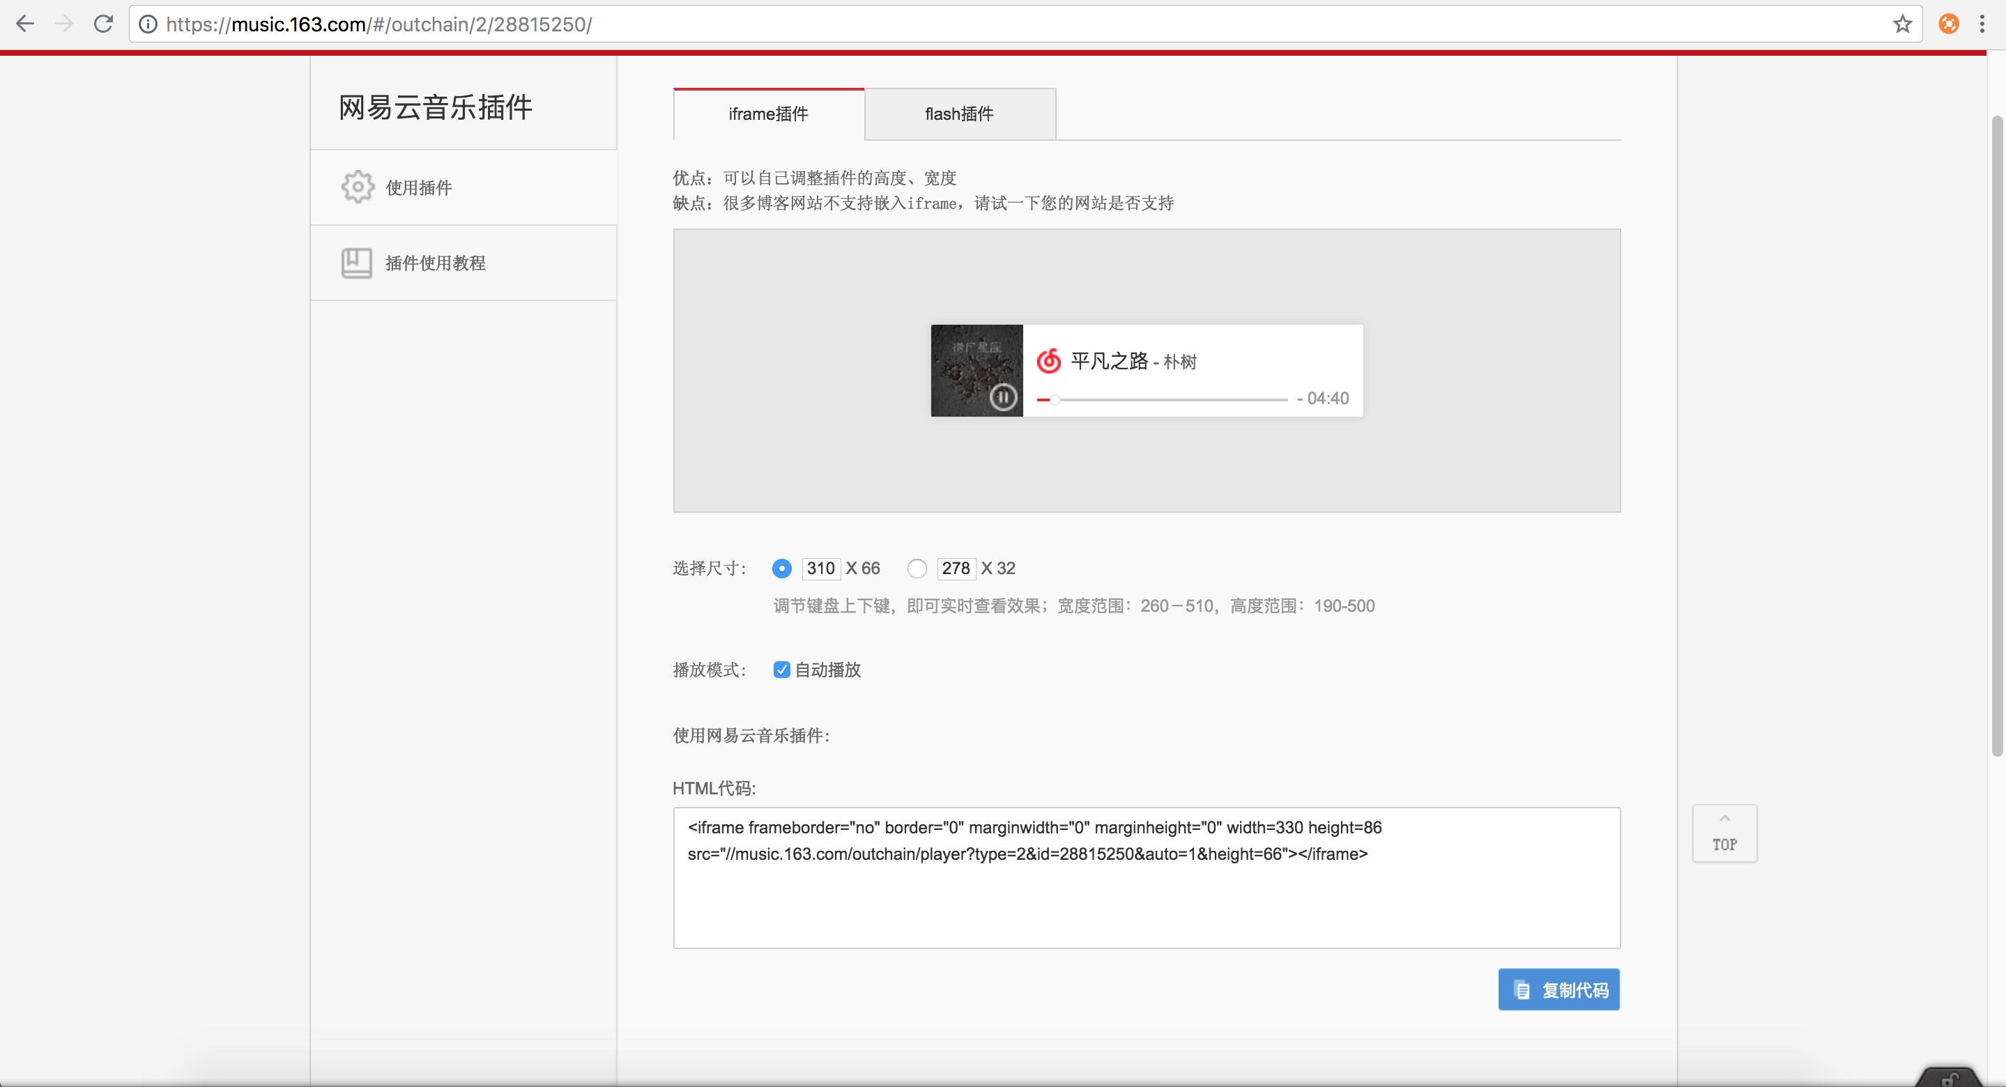This screenshot has width=2006, height=1087.
Task: Click the page vertical scrollbar
Action: click(1997, 436)
